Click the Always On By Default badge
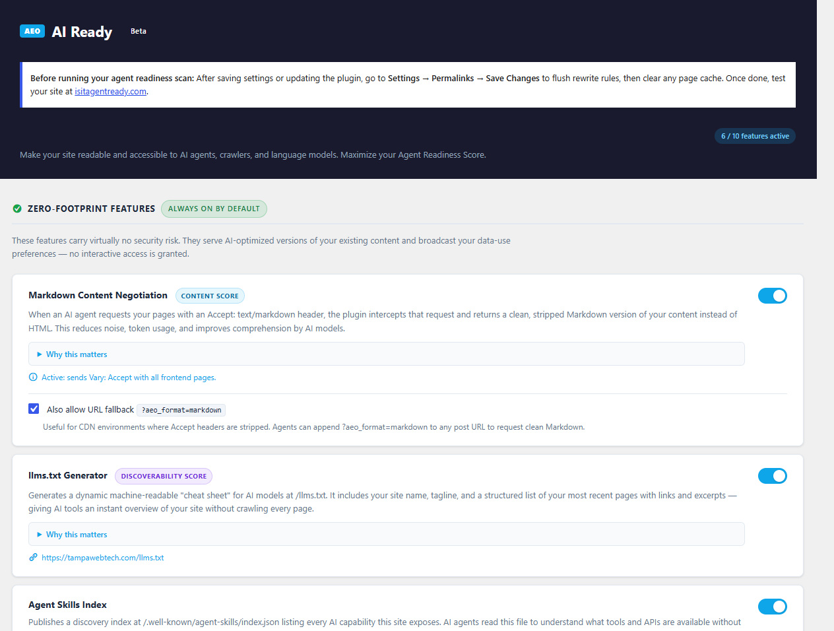This screenshot has width=834, height=631. pyautogui.click(x=214, y=209)
